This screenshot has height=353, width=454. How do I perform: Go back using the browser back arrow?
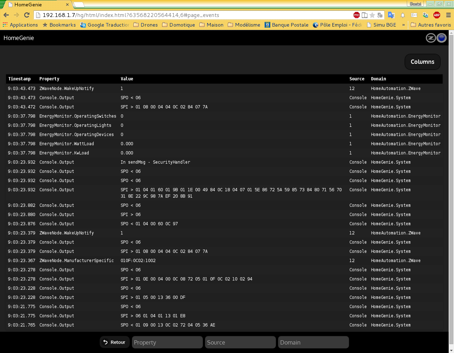pos(6,15)
